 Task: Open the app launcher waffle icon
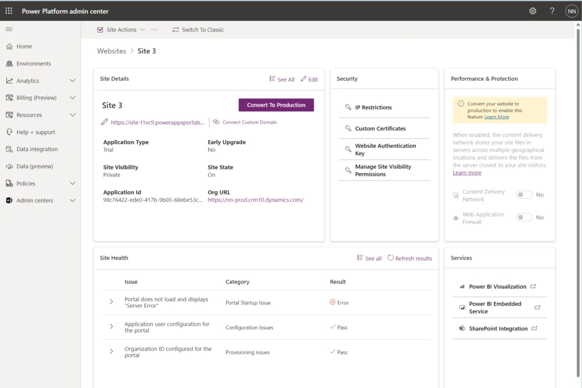(x=8, y=10)
